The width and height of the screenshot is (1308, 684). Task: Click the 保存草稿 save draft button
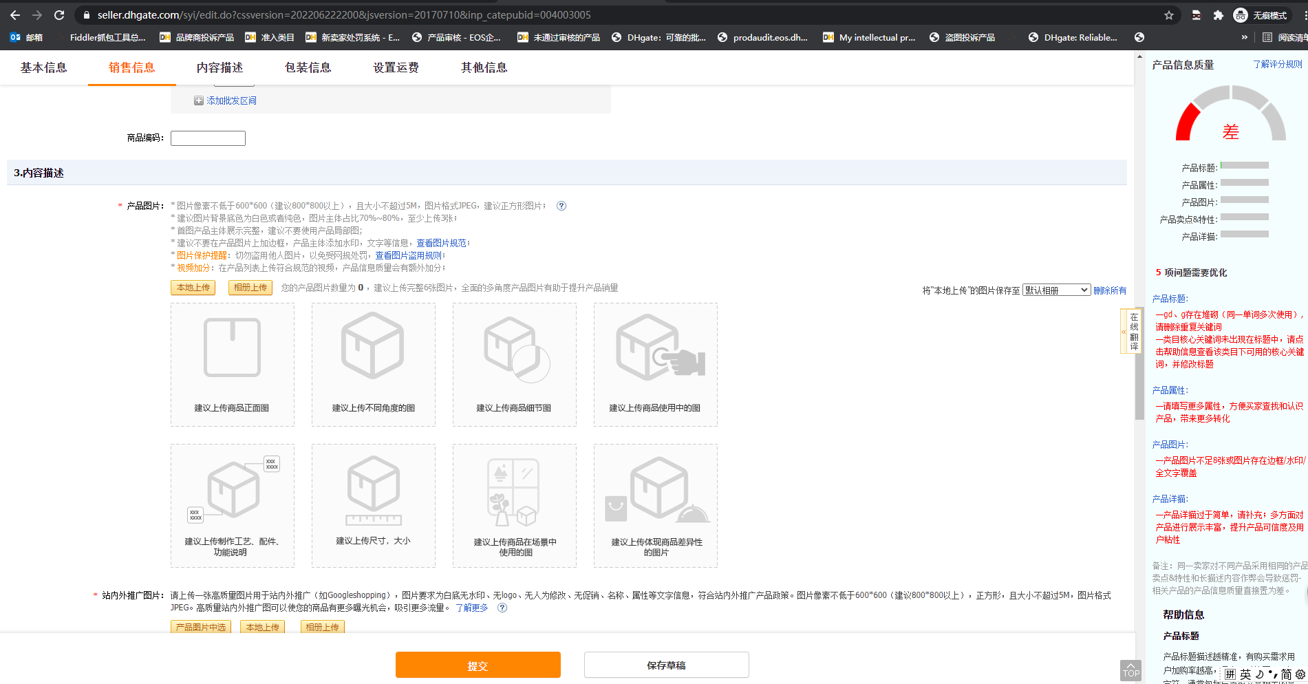pos(666,665)
